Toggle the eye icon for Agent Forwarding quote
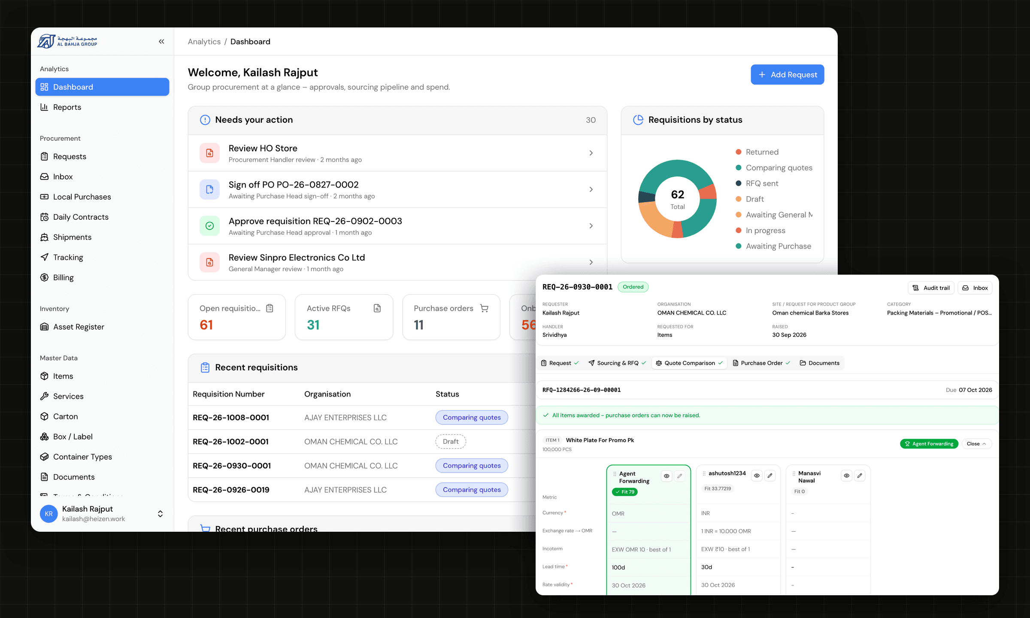 coord(666,476)
